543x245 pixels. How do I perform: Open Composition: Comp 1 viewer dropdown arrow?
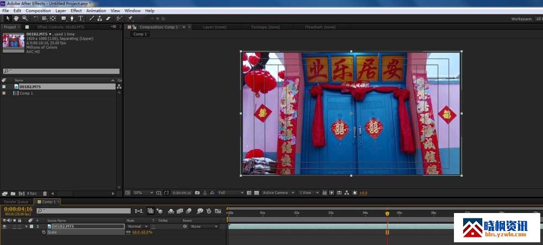pos(184,27)
